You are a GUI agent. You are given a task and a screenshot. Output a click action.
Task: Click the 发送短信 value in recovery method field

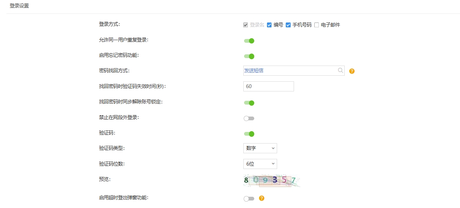click(254, 70)
